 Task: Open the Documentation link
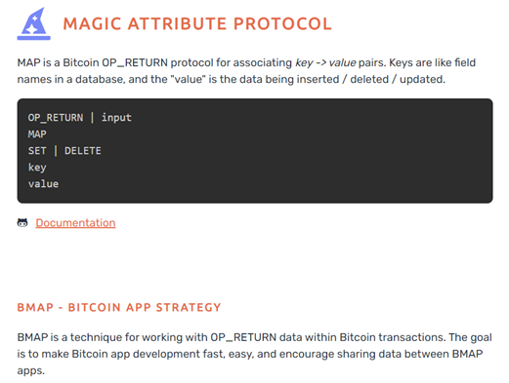tap(75, 223)
